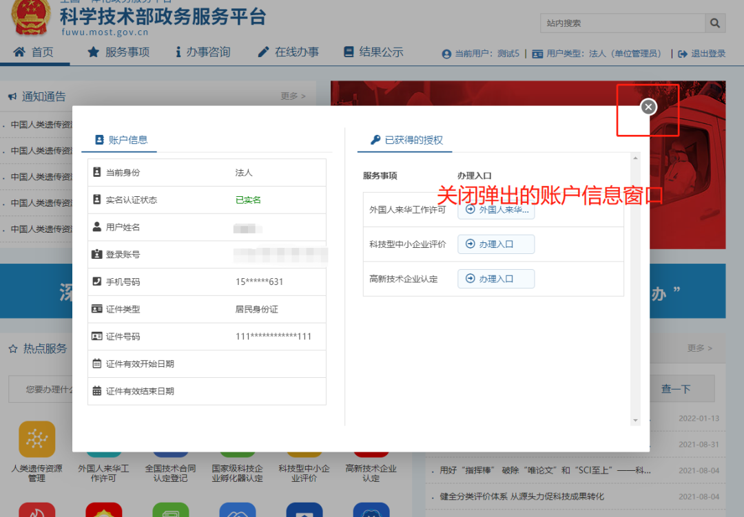This screenshot has width=744, height=517.
Task: Open 人类遗传资源管理 service icon
Action: pos(37,439)
